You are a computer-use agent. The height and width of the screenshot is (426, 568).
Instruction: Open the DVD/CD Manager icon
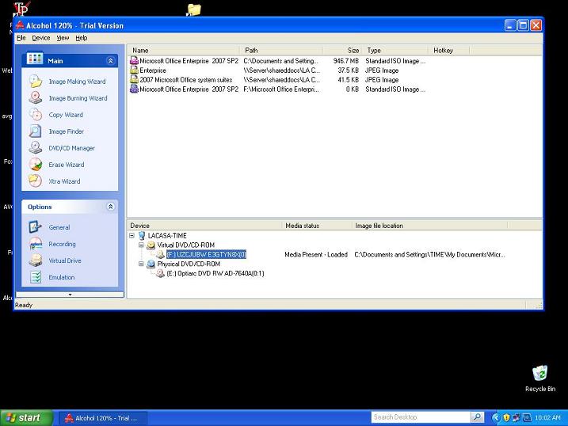pyautogui.click(x=36, y=147)
